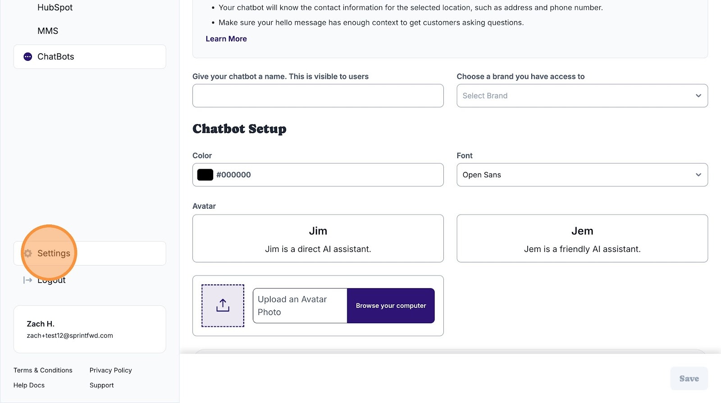Open the Select Brand dropdown
721x403 pixels.
tap(581, 96)
